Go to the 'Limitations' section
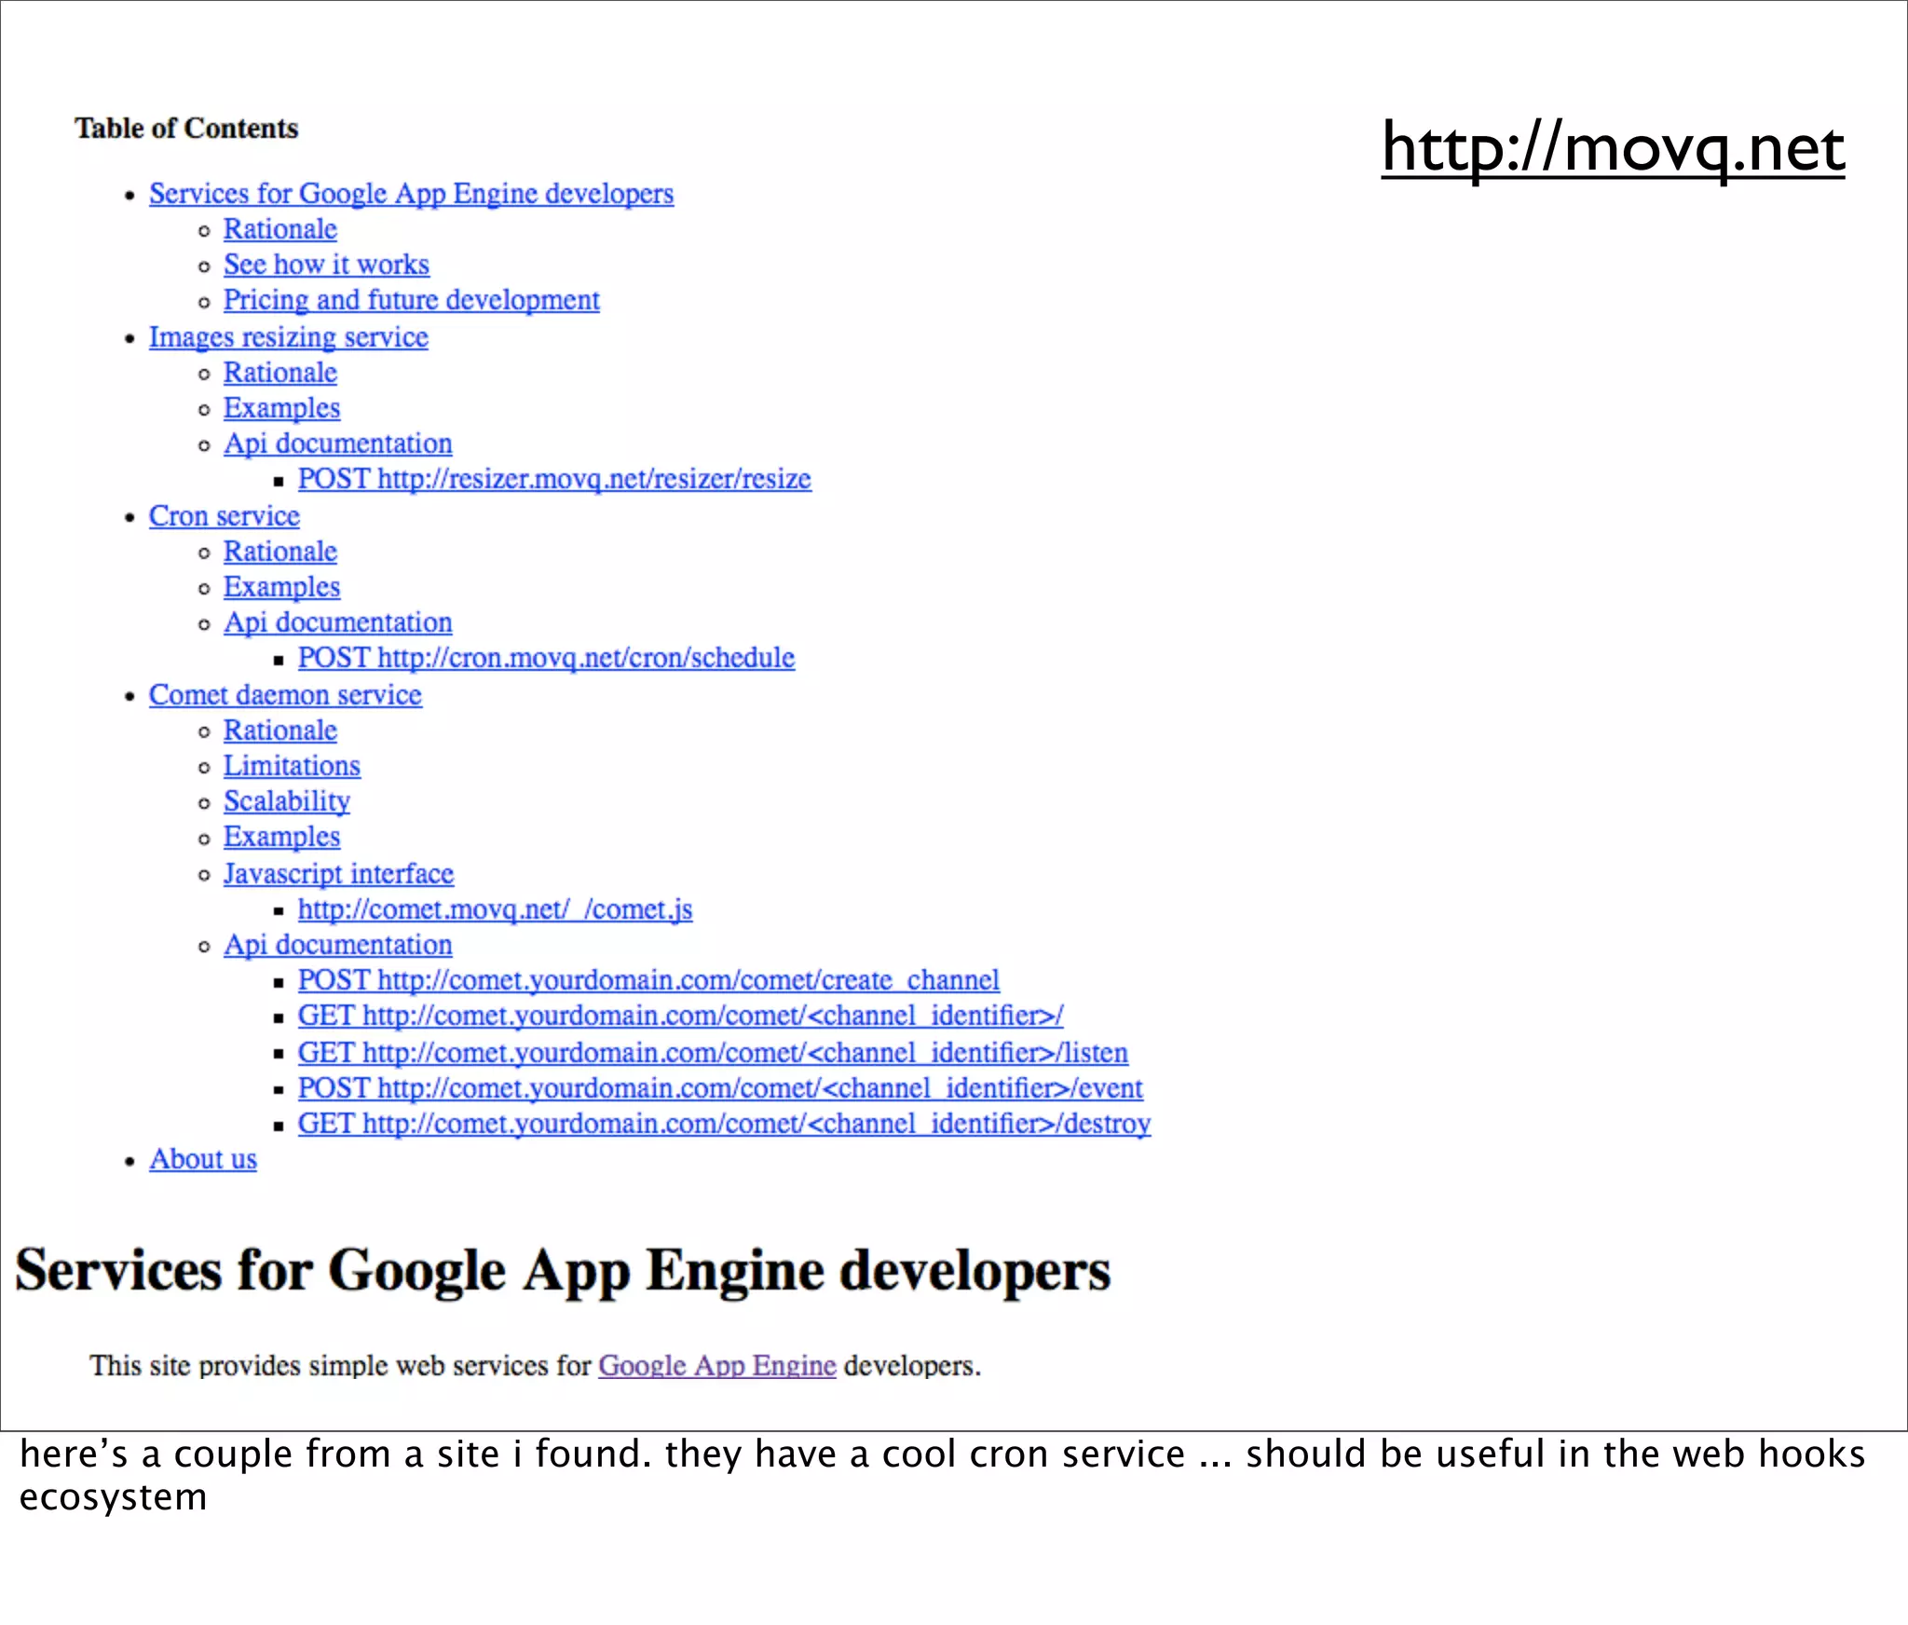 pyautogui.click(x=292, y=766)
